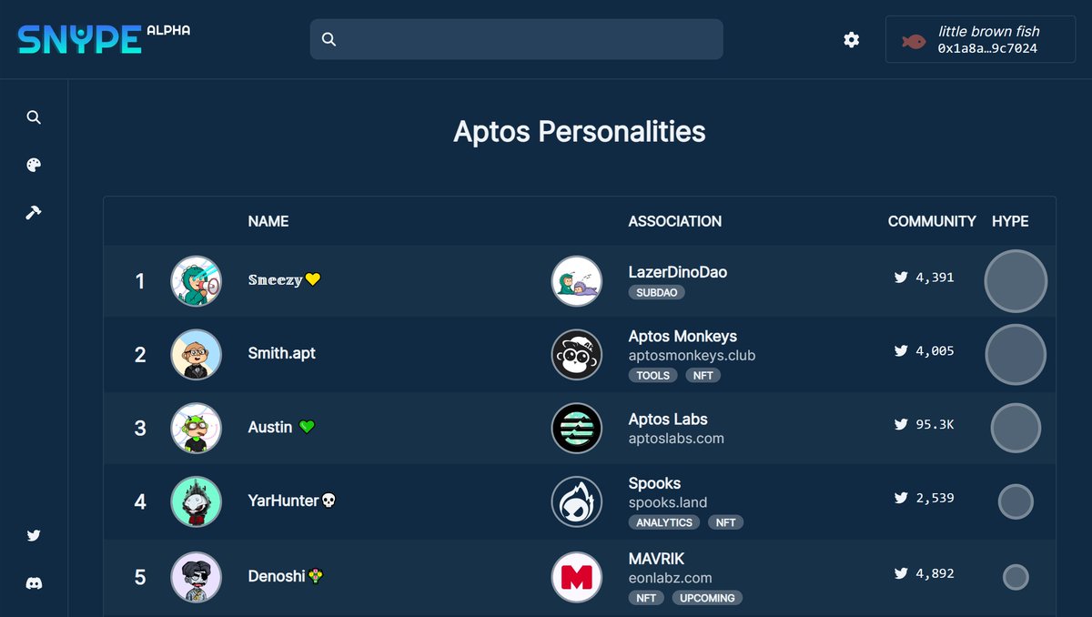
Task: Click Smith.apt's Twitter bird icon
Action: (x=901, y=350)
